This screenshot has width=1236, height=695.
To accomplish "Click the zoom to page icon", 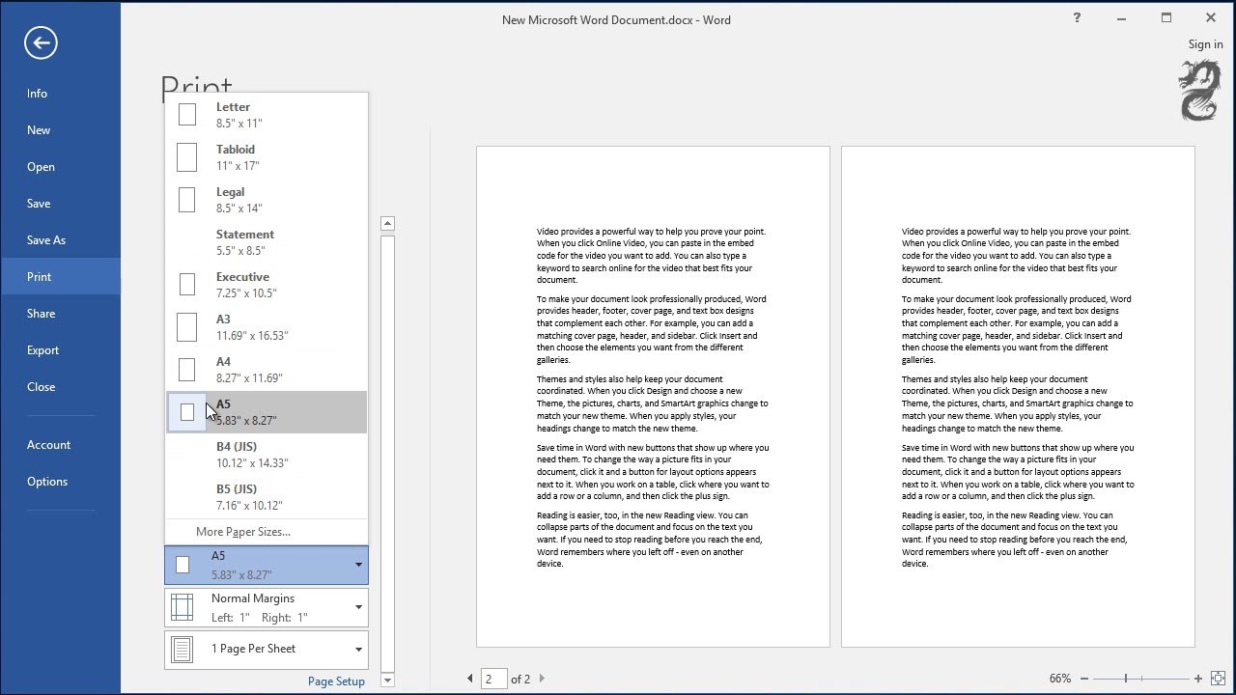I will coord(1219,679).
